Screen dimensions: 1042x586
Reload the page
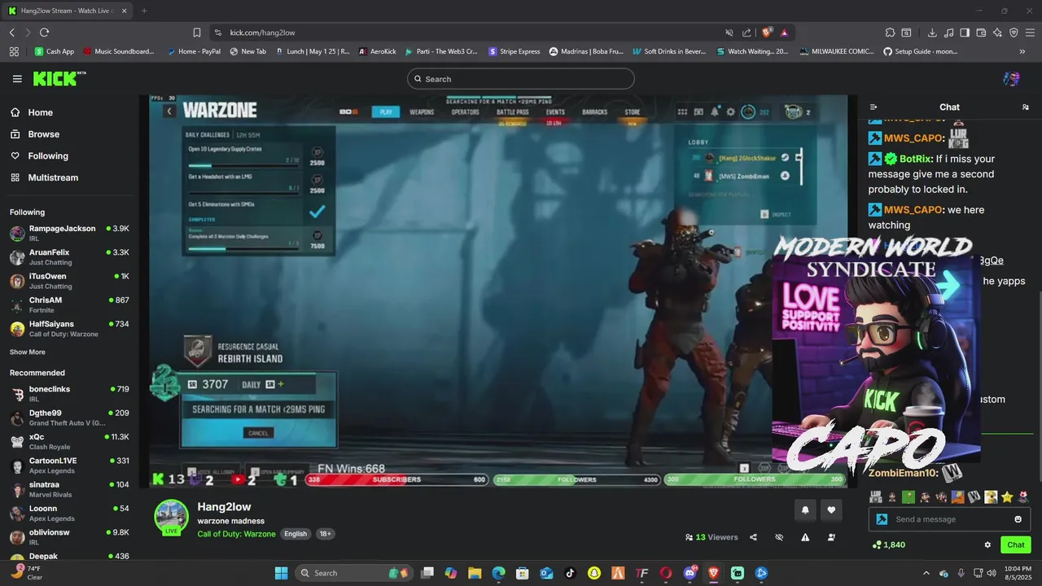pyautogui.click(x=44, y=33)
